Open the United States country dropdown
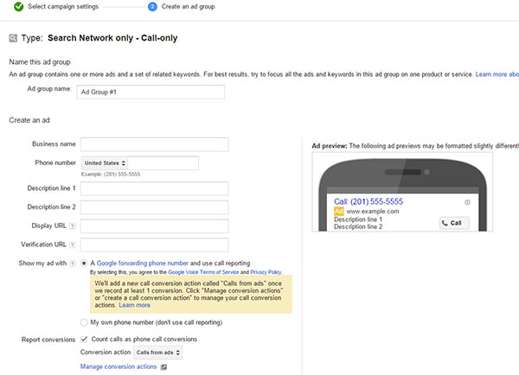The image size is (519, 375). click(105, 163)
